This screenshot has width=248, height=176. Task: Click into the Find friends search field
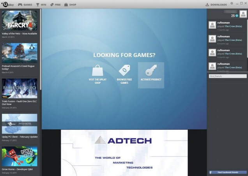coord(228,76)
